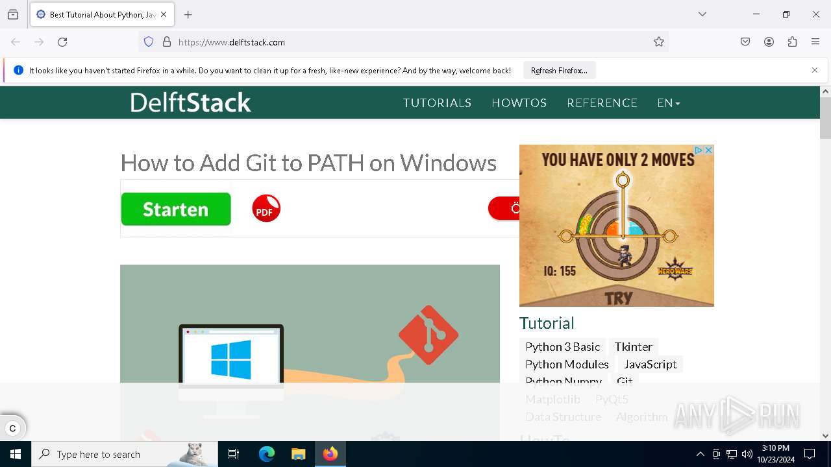Open volume speaker tray icon
This screenshot has width=831, height=467.
(x=747, y=454)
